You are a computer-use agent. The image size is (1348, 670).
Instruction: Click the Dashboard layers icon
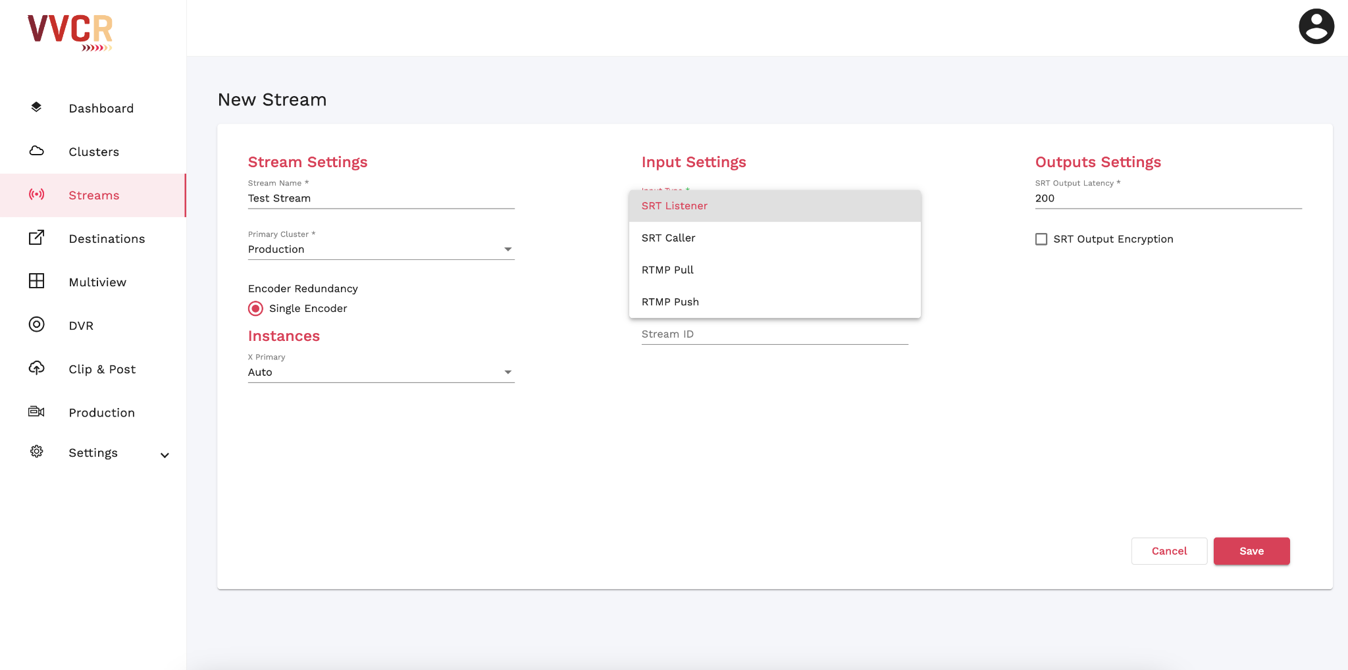pyautogui.click(x=36, y=107)
